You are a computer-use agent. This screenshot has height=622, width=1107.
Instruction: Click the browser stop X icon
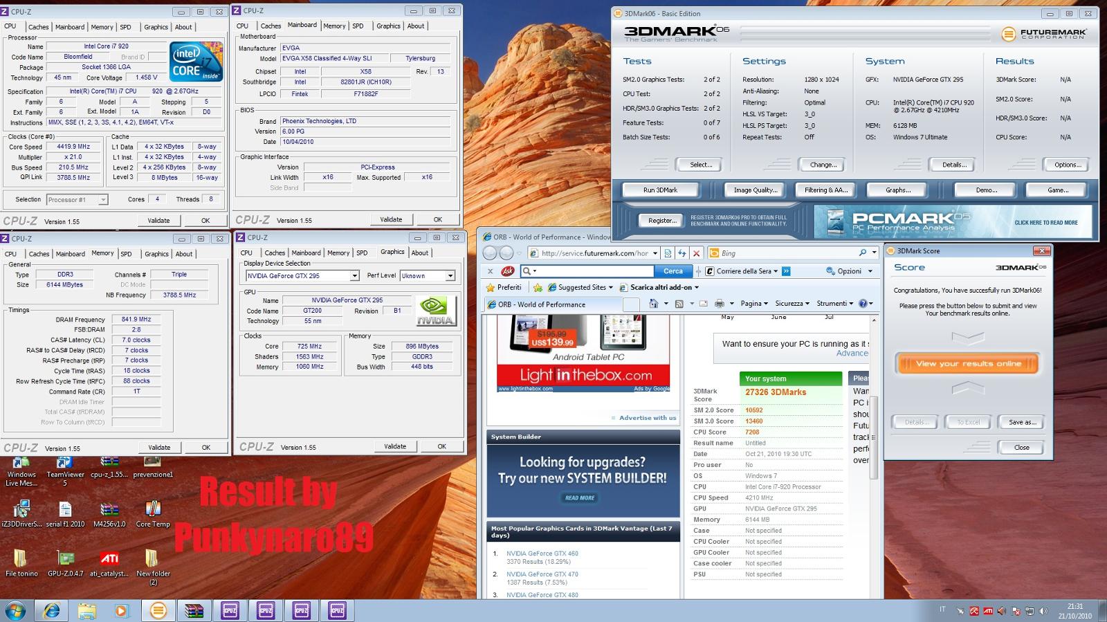[696, 253]
